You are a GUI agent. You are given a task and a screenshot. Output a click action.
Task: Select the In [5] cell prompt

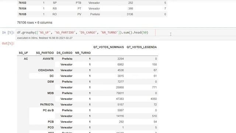(8, 33)
